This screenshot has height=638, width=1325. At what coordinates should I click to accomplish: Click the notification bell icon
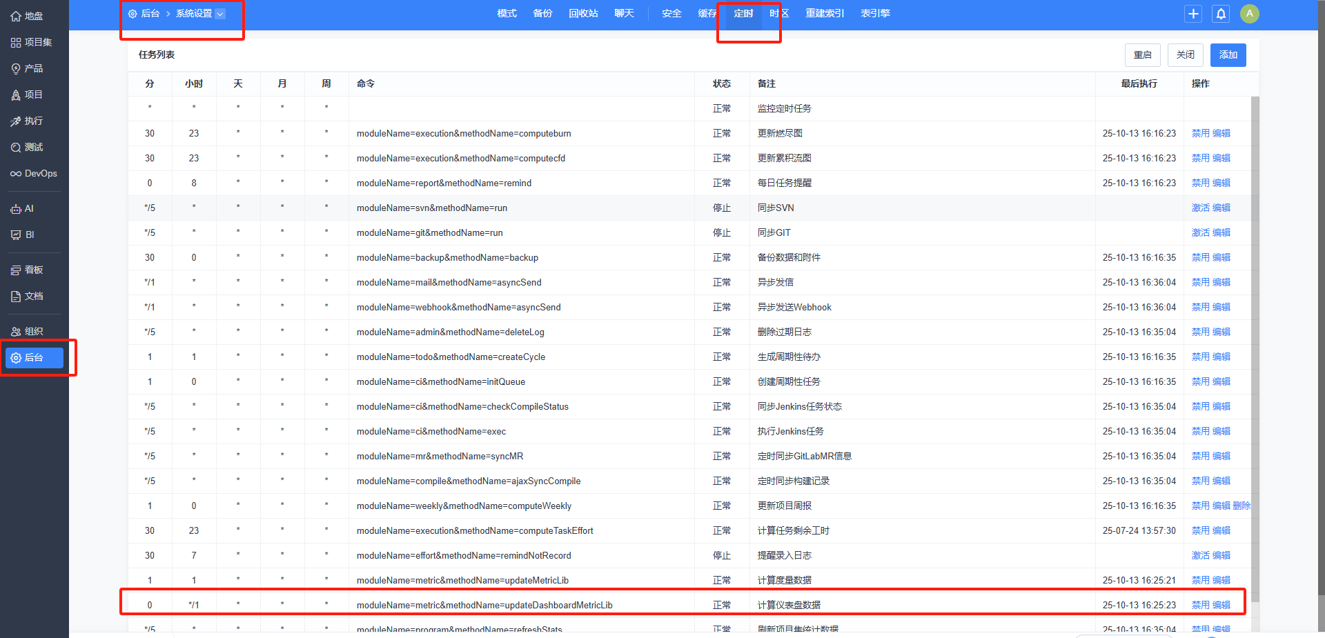point(1221,14)
